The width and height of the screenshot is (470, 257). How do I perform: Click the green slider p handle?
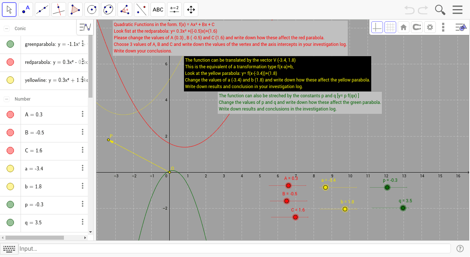tap(387, 187)
